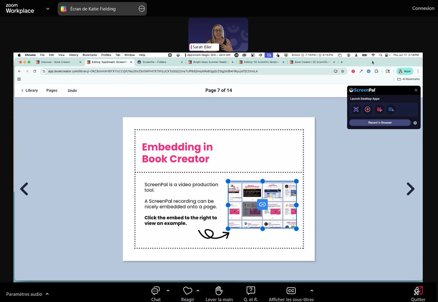Switch to 'ScreenPal - Folders' tab
This screenshot has width=438, height=302.
pyautogui.click(x=160, y=62)
